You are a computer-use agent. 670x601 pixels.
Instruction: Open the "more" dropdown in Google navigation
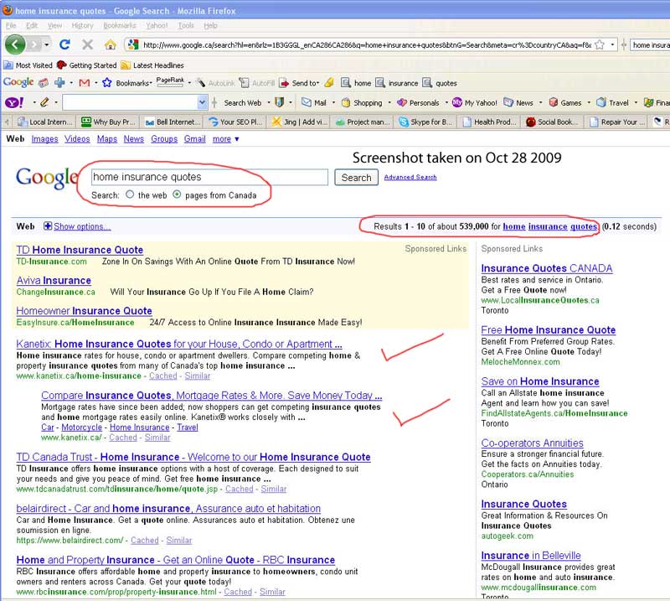[x=224, y=139]
